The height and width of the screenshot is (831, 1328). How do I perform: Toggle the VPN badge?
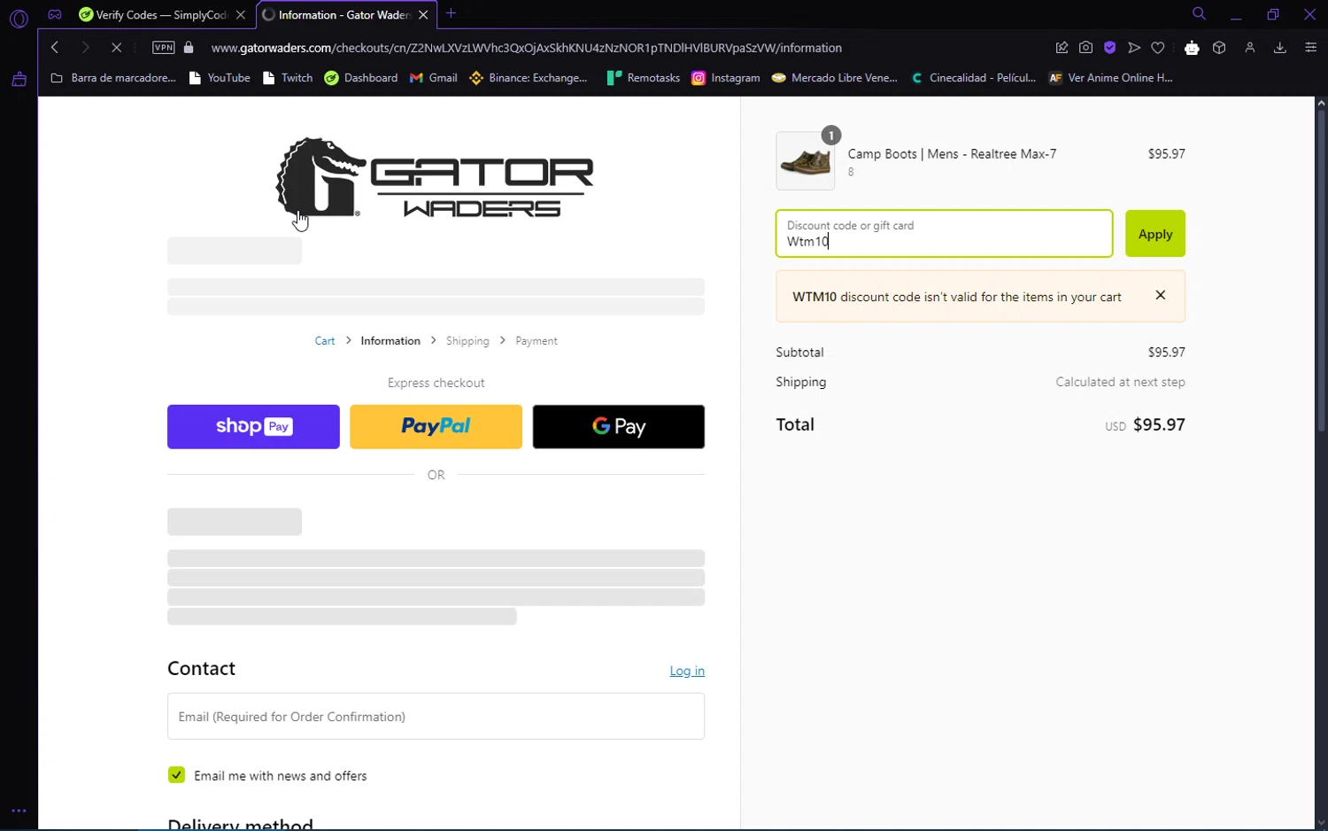point(164,48)
